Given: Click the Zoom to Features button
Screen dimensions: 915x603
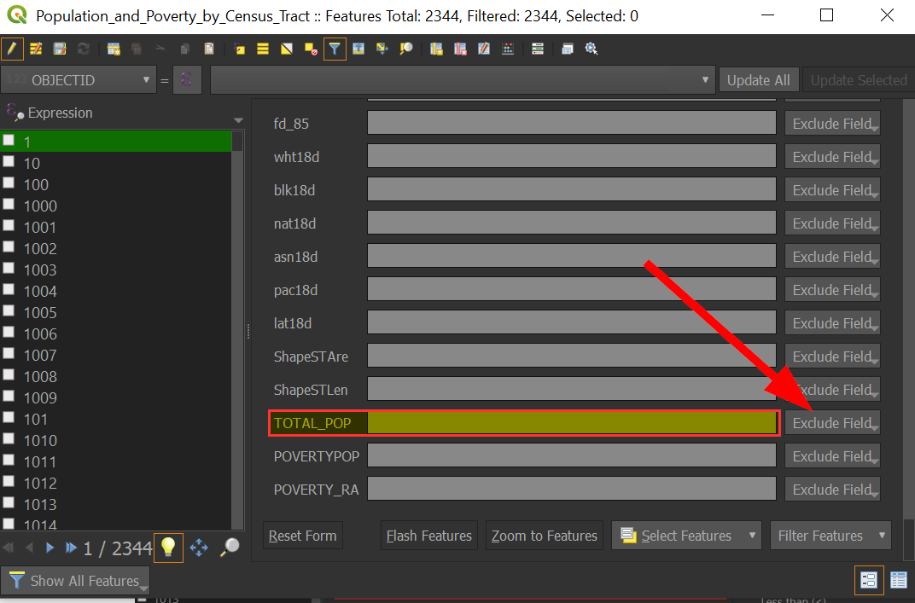Looking at the screenshot, I should [x=545, y=536].
